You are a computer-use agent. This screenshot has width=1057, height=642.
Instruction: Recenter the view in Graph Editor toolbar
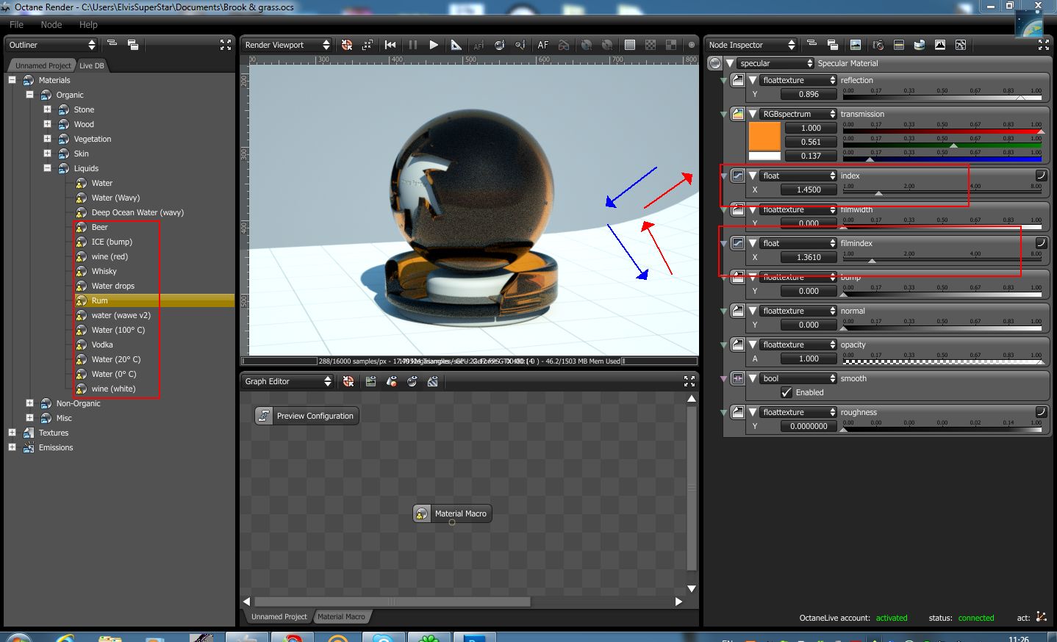click(348, 381)
